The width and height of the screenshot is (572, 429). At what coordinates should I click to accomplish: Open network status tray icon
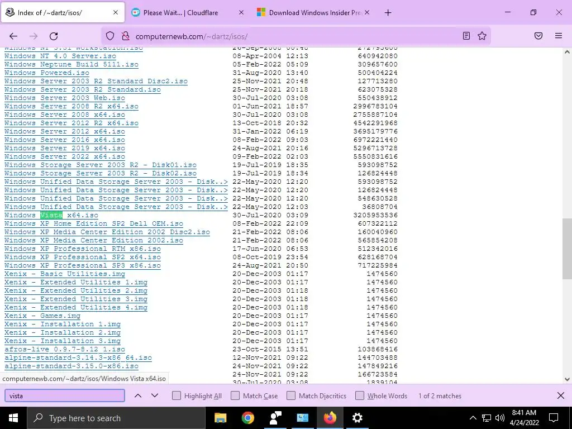click(487, 418)
